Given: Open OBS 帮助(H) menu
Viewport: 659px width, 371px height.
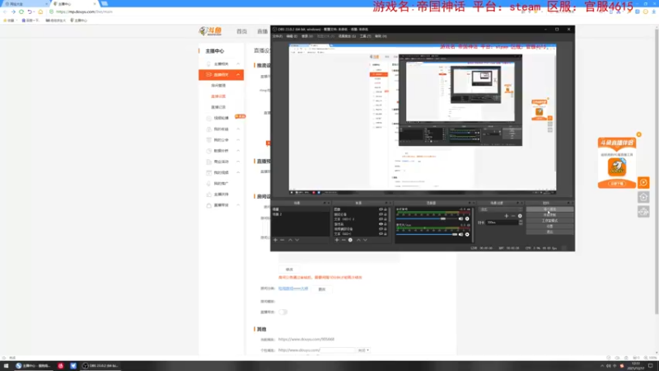Looking at the screenshot, I should pos(381,36).
